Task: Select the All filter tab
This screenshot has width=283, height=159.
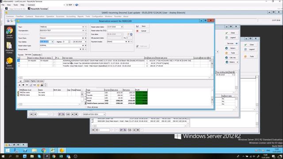Action: [21, 81]
